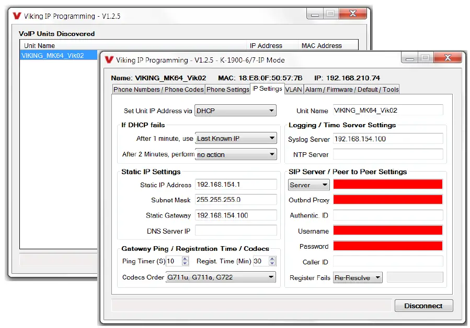Close the back Viking IP Programming window
The image size is (470, 328).
coord(352,14)
